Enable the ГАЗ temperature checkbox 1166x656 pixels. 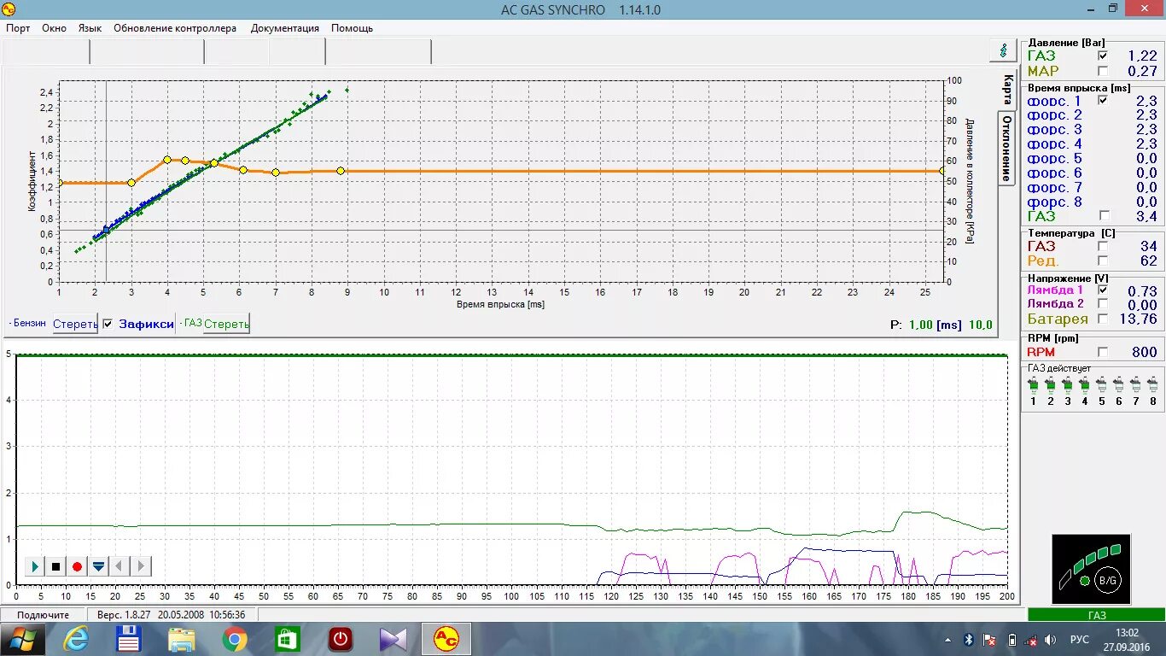(1103, 246)
